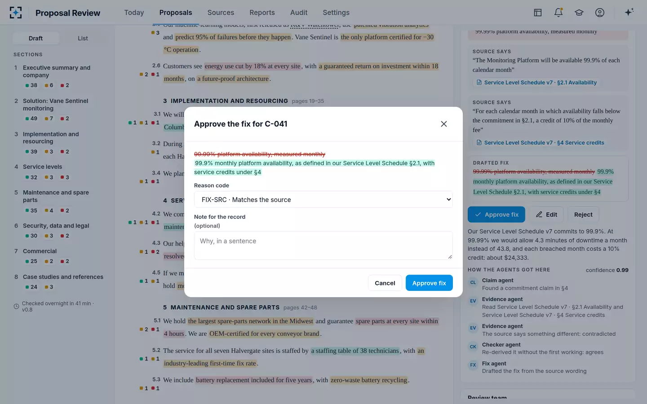Open the notifications bell
Image resolution: width=647 pixels, height=404 pixels.
pyautogui.click(x=558, y=13)
